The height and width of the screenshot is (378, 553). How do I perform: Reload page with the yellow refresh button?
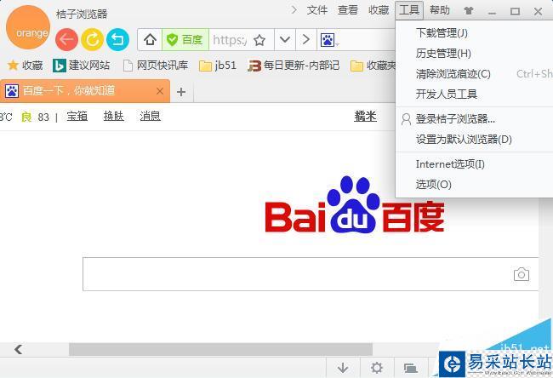[92, 39]
